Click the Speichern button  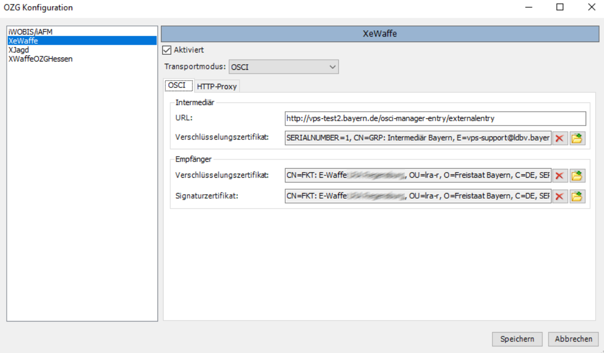point(517,339)
